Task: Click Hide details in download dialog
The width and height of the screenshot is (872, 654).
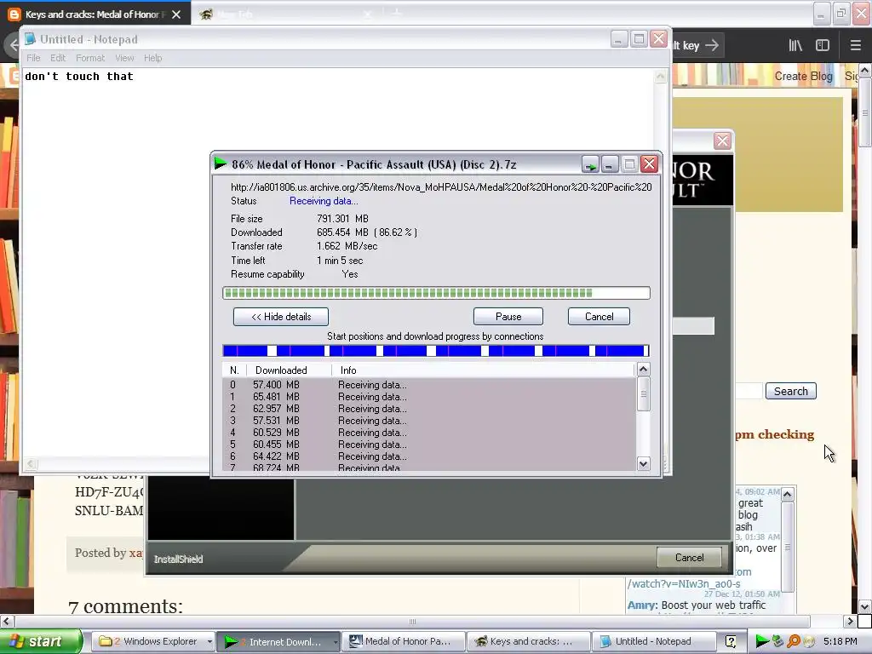Action: (281, 317)
